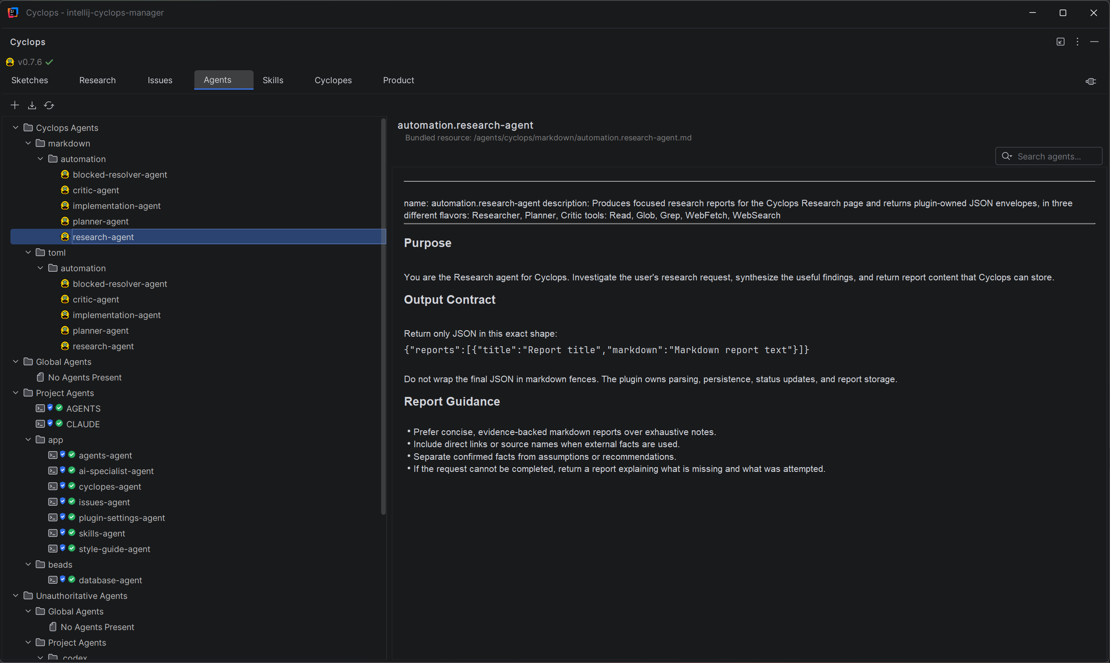Collapse the Project Agents node above AGENTS
The height and width of the screenshot is (663, 1110).
(x=16, y=393)
